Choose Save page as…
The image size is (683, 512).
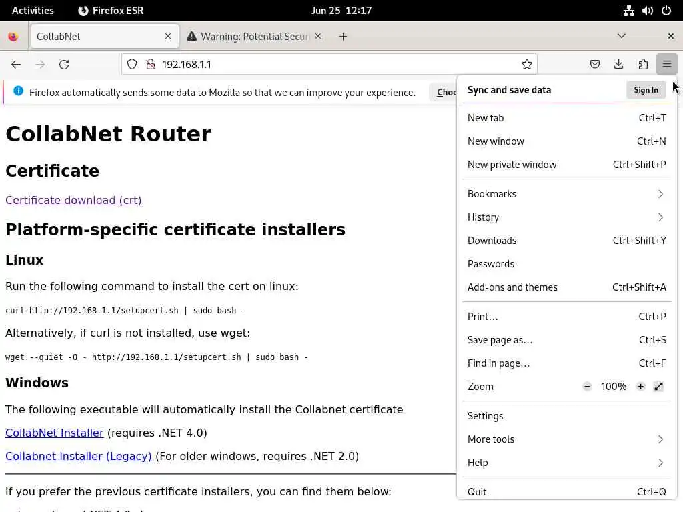[x=567, y=340]
